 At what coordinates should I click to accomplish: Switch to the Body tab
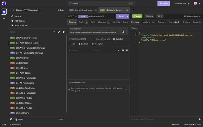coord(83,22)
